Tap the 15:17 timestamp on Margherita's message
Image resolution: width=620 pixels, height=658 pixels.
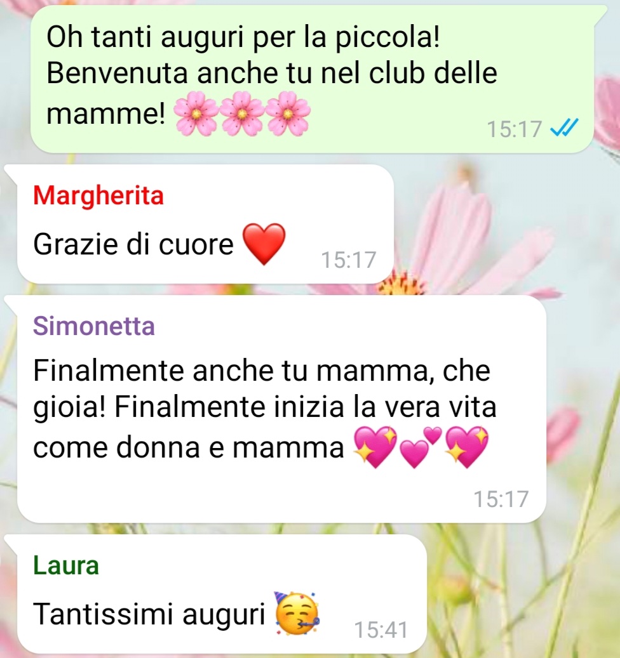click(348, 260)
